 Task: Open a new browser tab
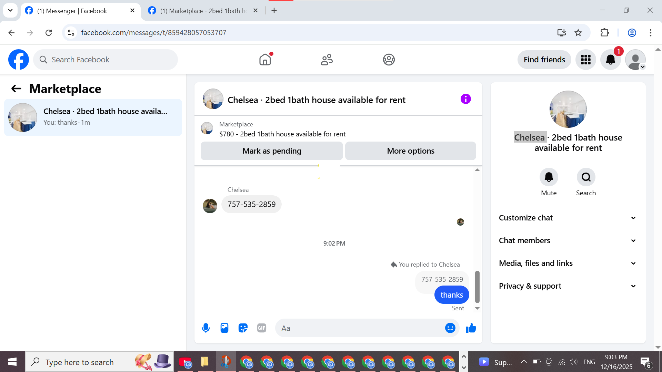coord(274,11)
